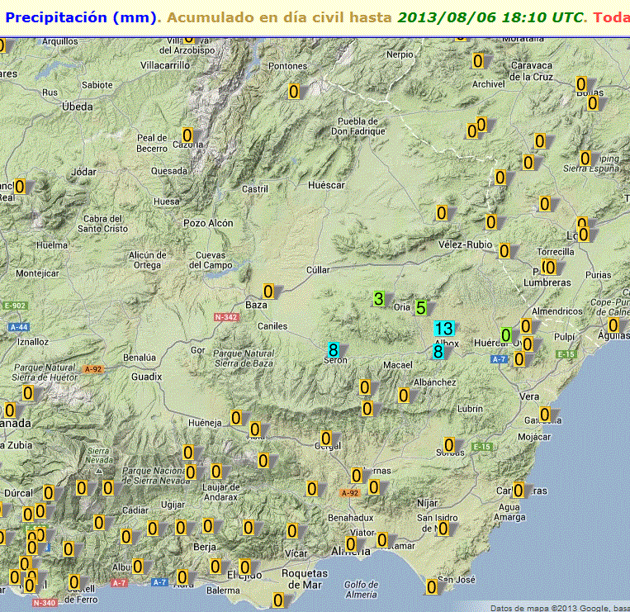Click the 'Precipitación (mm)' header text
Screen dimensions: 630x612
click(x=81, y=17)
